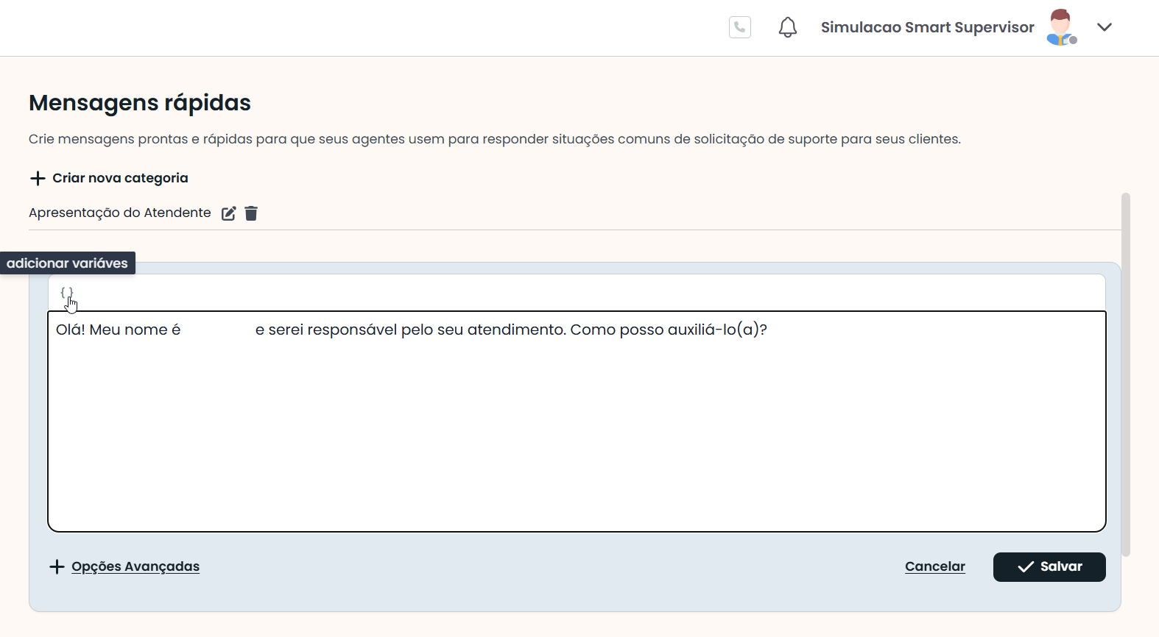Edit the Apresentação do Atendente category name
Viewport: 1159px width, 637px height.
pos(229,213)
